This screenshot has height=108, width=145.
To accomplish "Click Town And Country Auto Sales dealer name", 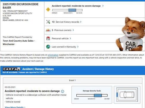I will (x=19, y=42).
